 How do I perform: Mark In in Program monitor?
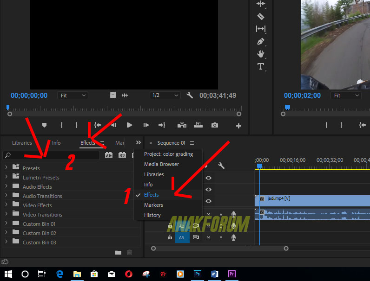tap(327, 125)
